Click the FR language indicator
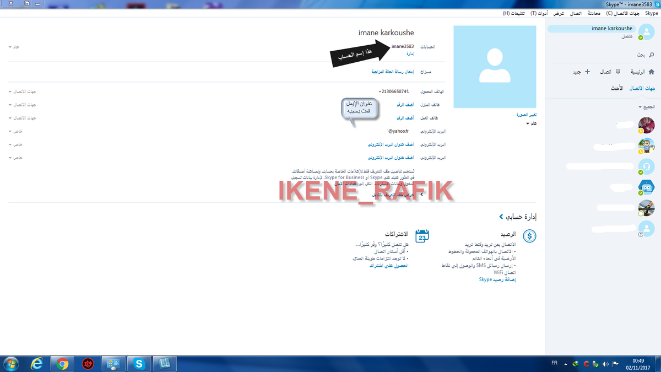 tap(554, 364)
